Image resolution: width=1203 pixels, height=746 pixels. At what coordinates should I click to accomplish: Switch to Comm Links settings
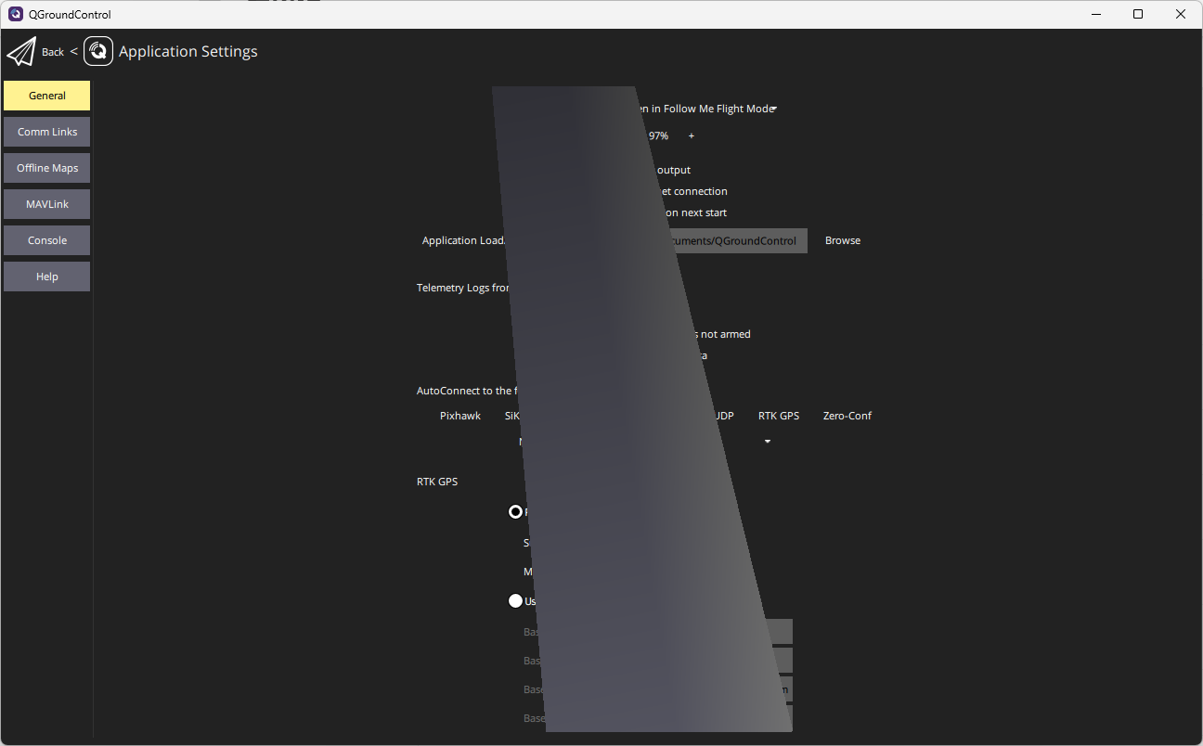coord(46,132)
